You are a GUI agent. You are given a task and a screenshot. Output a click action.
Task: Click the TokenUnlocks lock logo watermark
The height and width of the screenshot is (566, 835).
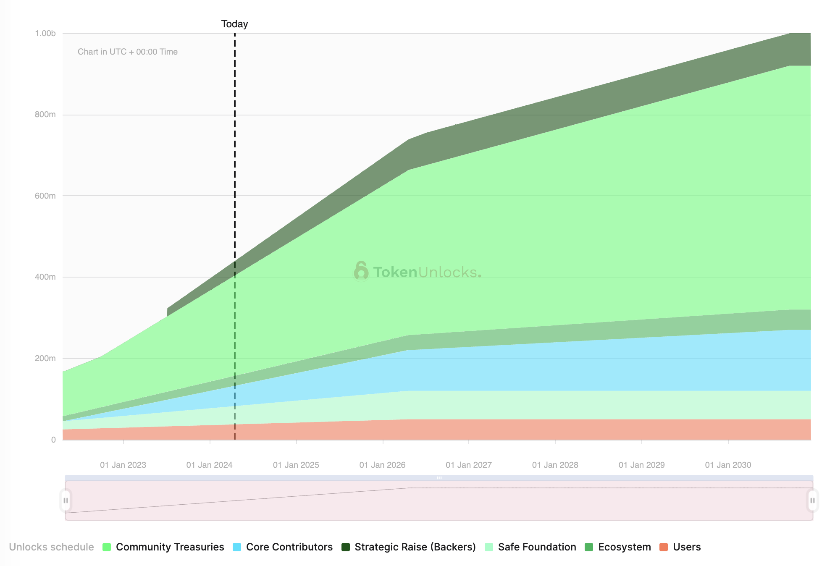(361, 271)
